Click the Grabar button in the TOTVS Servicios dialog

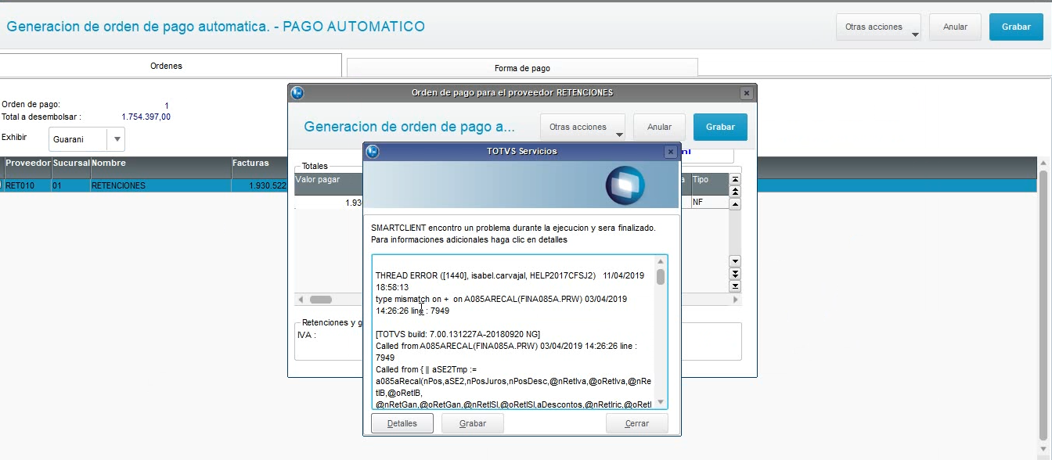(473, 423)
